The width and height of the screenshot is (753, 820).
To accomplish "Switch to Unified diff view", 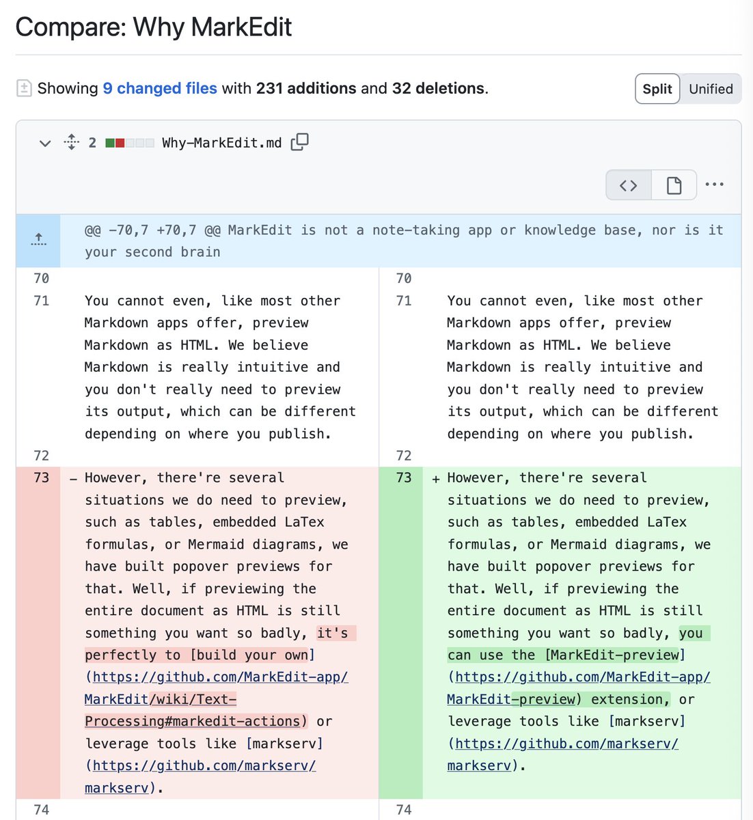I will 711,89.
